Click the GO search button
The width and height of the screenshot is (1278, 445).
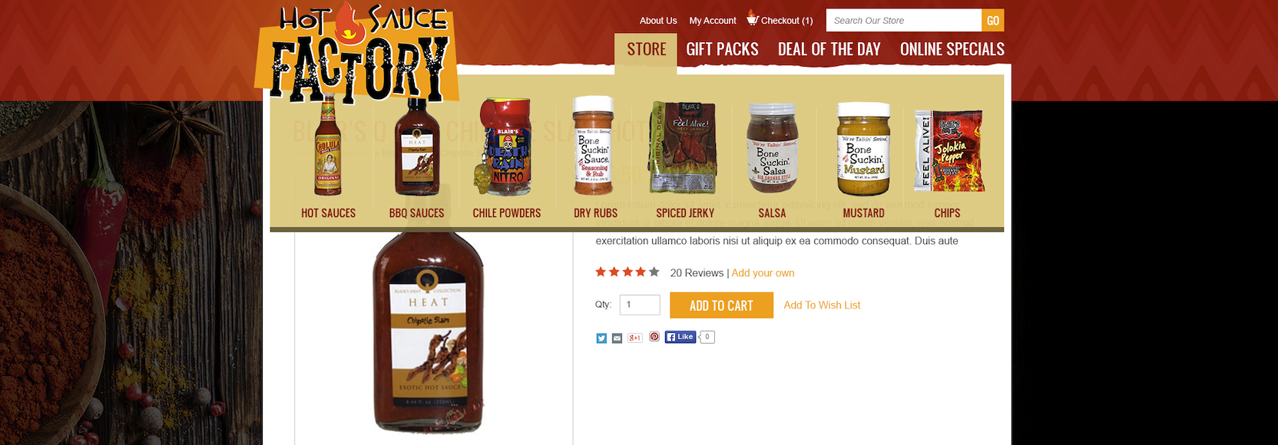993,21
